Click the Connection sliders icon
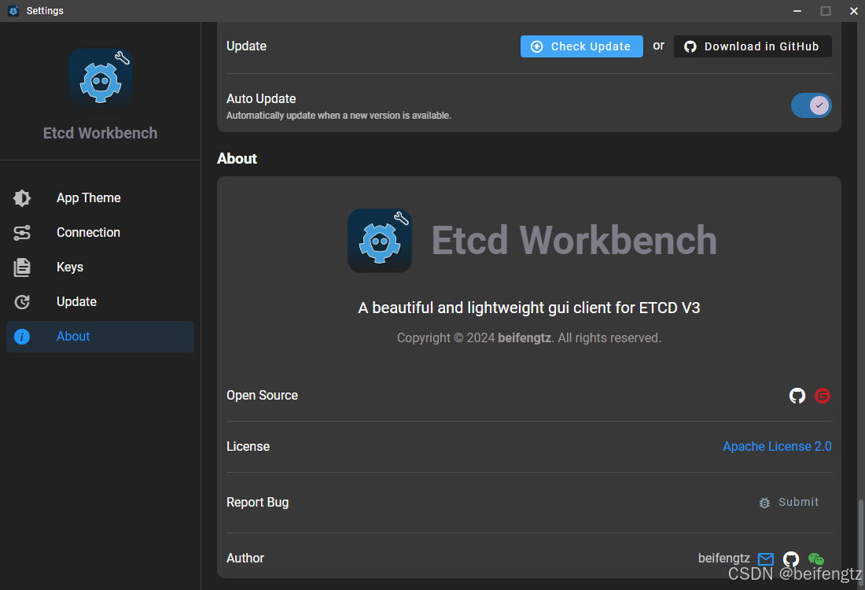Screen dimensions: 865x590 [22, 233]
